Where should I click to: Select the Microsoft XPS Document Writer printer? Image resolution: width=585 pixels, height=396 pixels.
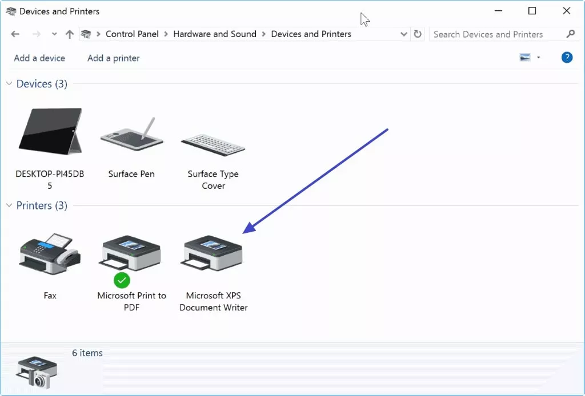coord(212,254)
